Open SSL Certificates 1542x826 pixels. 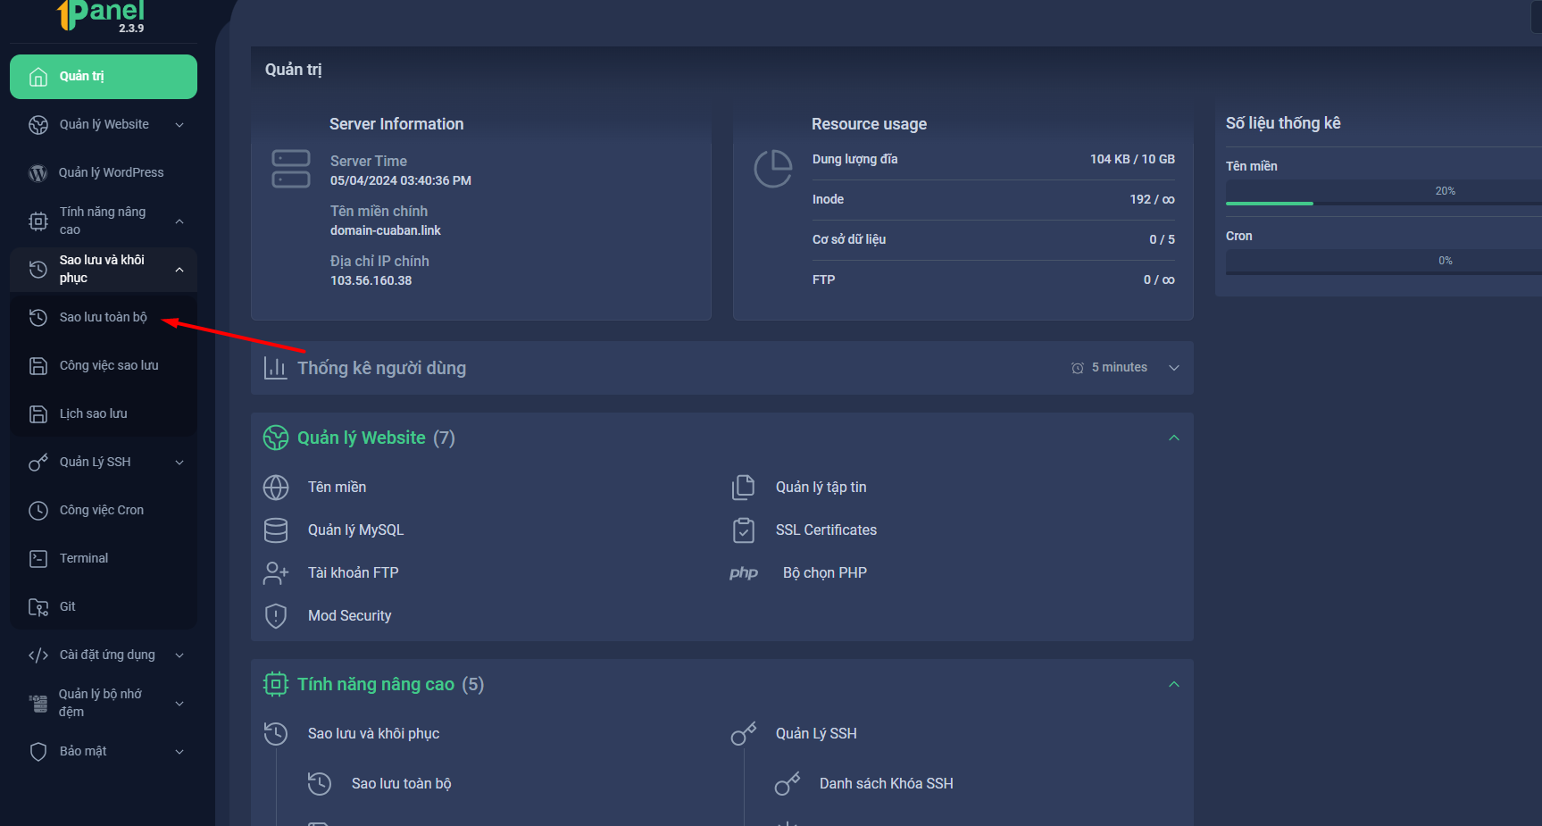[x=826, y=530]
